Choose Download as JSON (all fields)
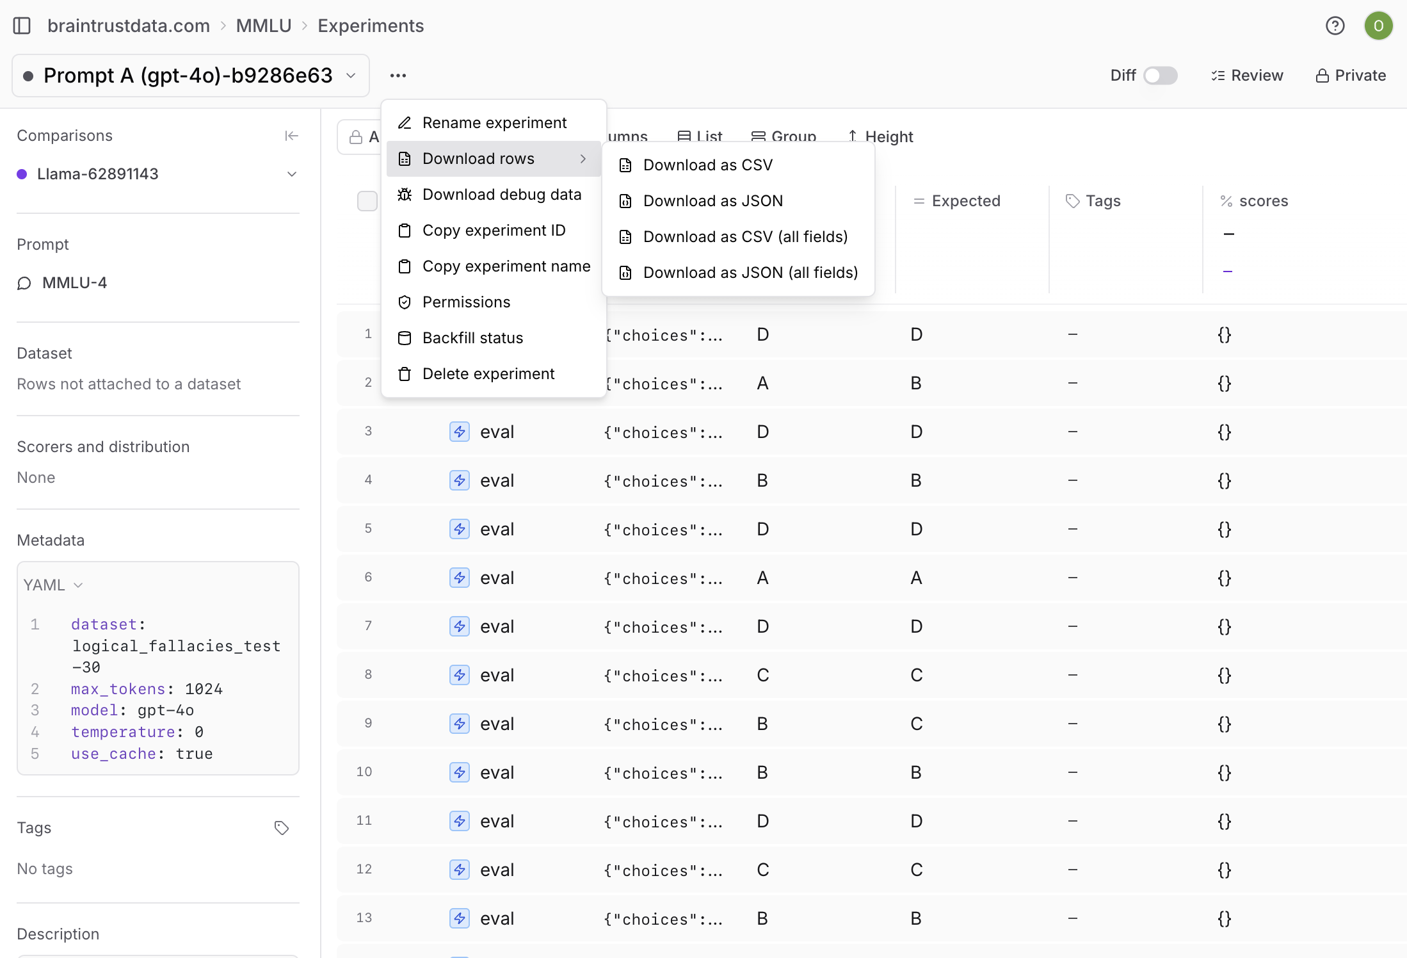Viewport: 1407px width, 958px height. pyautogui.click(x=750, y=273)
